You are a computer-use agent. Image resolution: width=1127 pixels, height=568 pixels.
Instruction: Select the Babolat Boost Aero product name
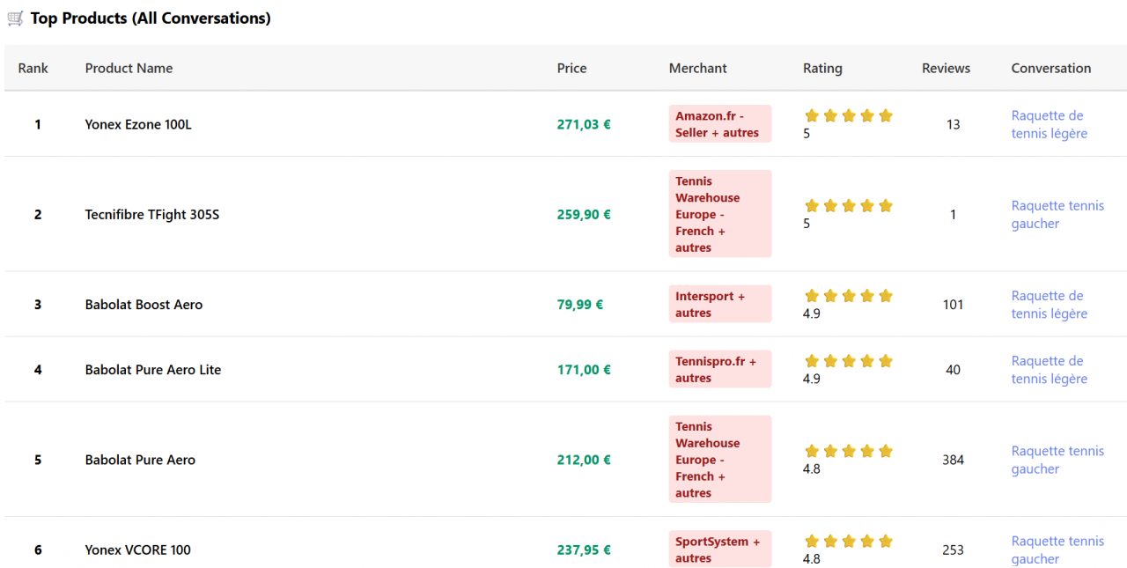tap(144, 305)
